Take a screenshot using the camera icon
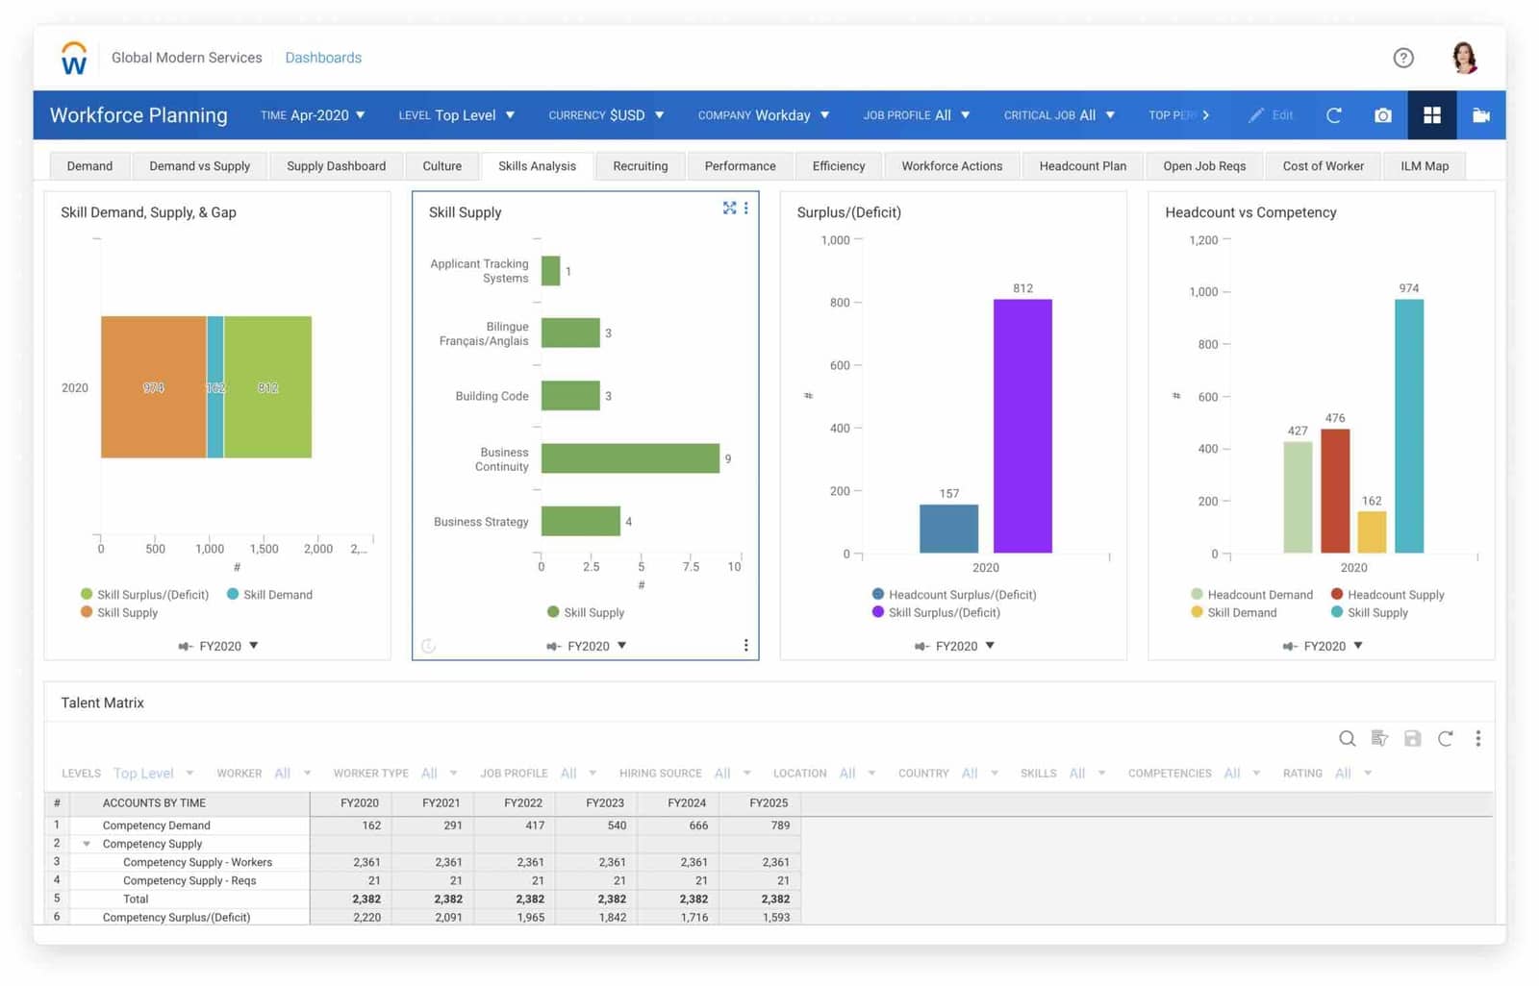Viewport: 1539px width, 986px height. coord(1382,115)
